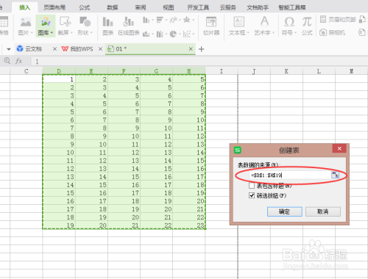Open the 云服务 ribbon tab
Viewport: 368px width, 279px height.
click(228, 7)
